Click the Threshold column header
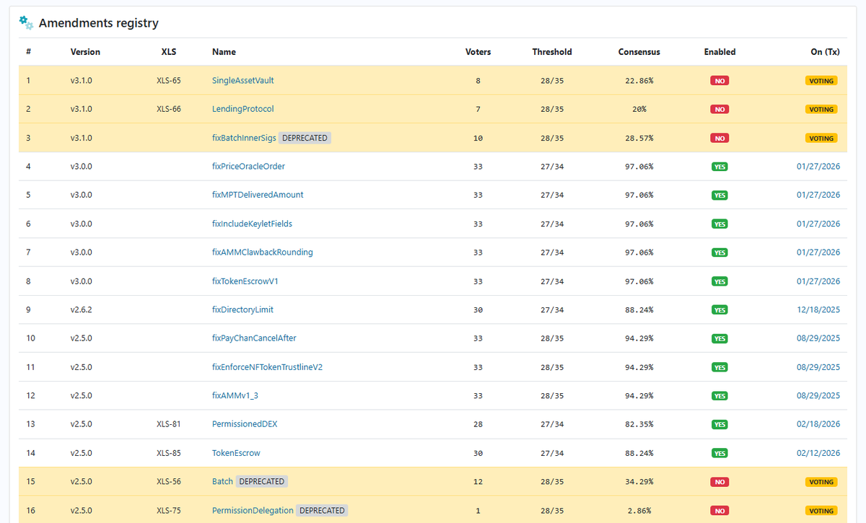 (x=552, y=52)
